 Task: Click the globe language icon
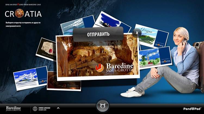[35, 109]
